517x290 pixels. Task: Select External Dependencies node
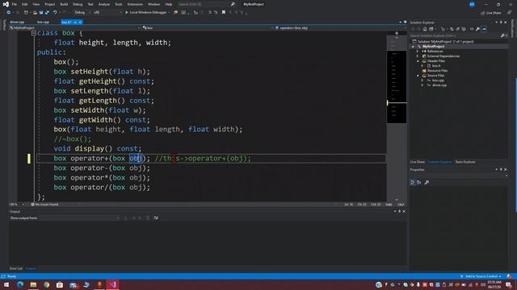443,56
